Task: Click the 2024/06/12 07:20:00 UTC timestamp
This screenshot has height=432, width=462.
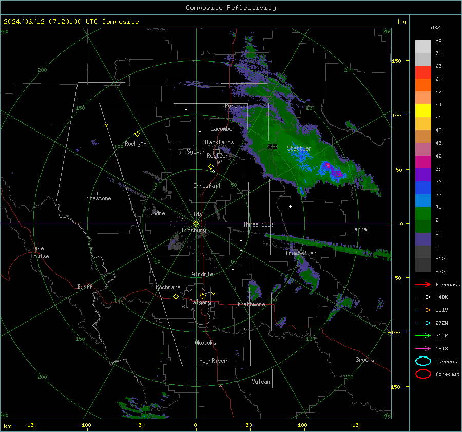Action: 51,22
